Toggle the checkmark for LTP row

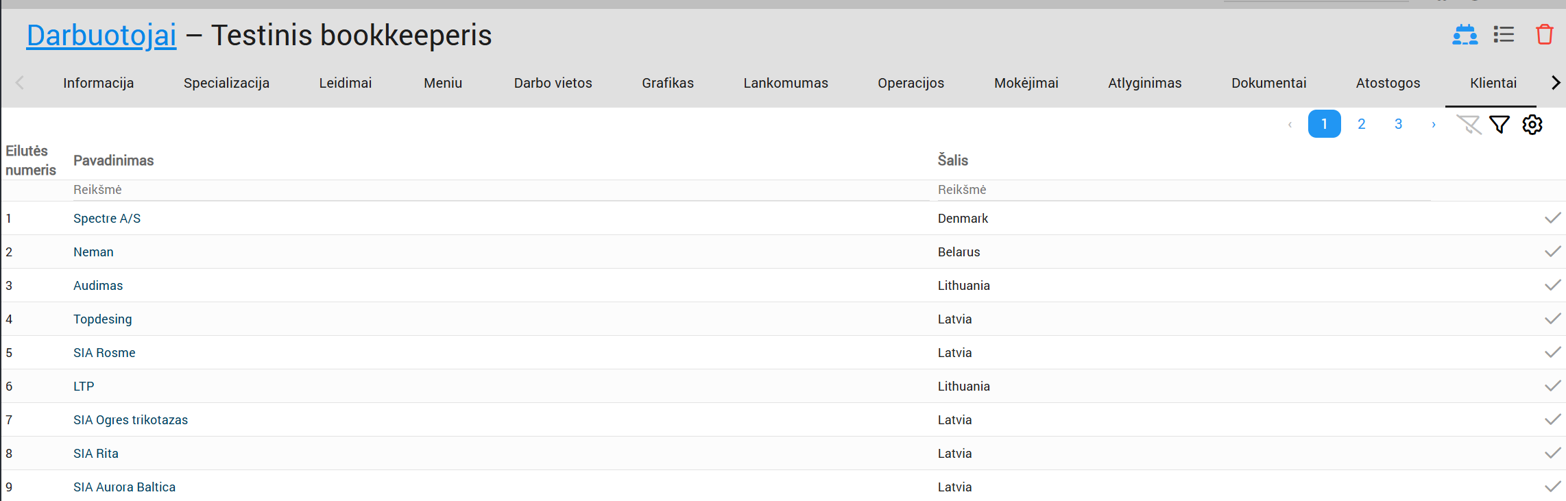(x=1552, y=386)
